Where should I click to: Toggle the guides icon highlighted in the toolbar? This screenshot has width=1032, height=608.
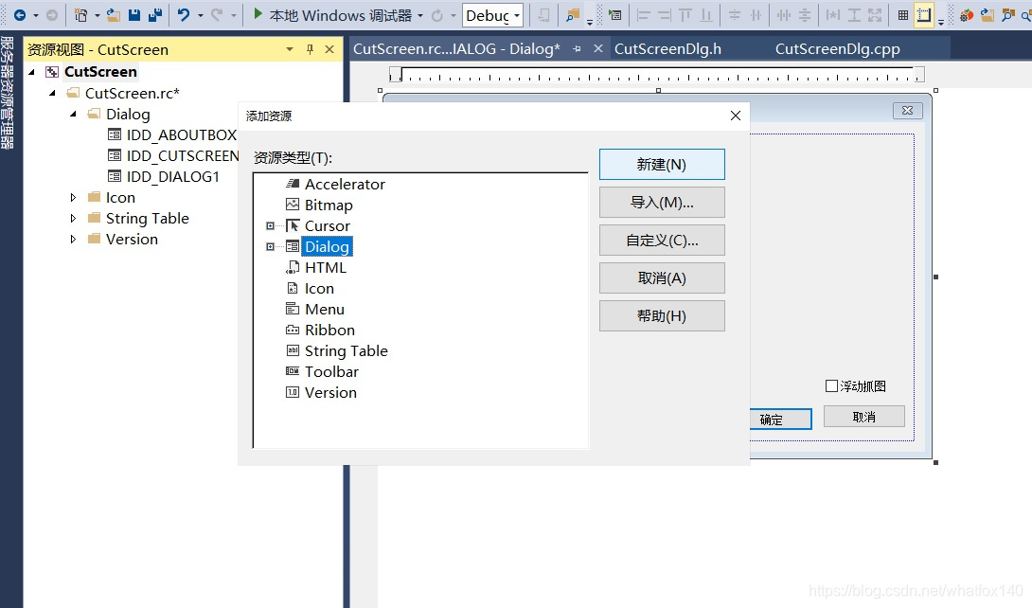[x=924, y=15]
